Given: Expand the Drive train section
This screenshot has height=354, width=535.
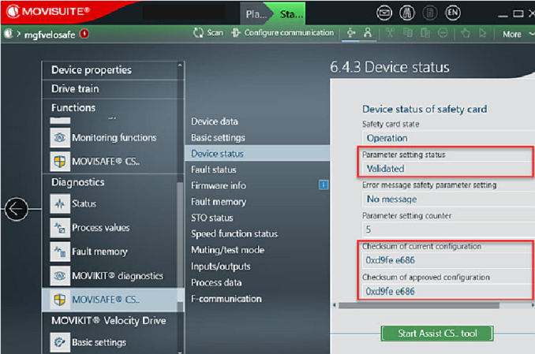Looking at the screenshot, I should (x=76, y=89).
